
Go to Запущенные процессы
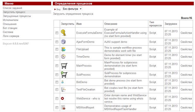17,16
